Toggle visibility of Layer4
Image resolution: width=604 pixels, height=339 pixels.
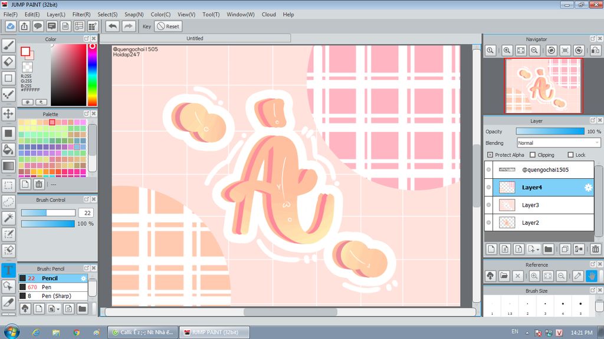(x=488, y=187)
